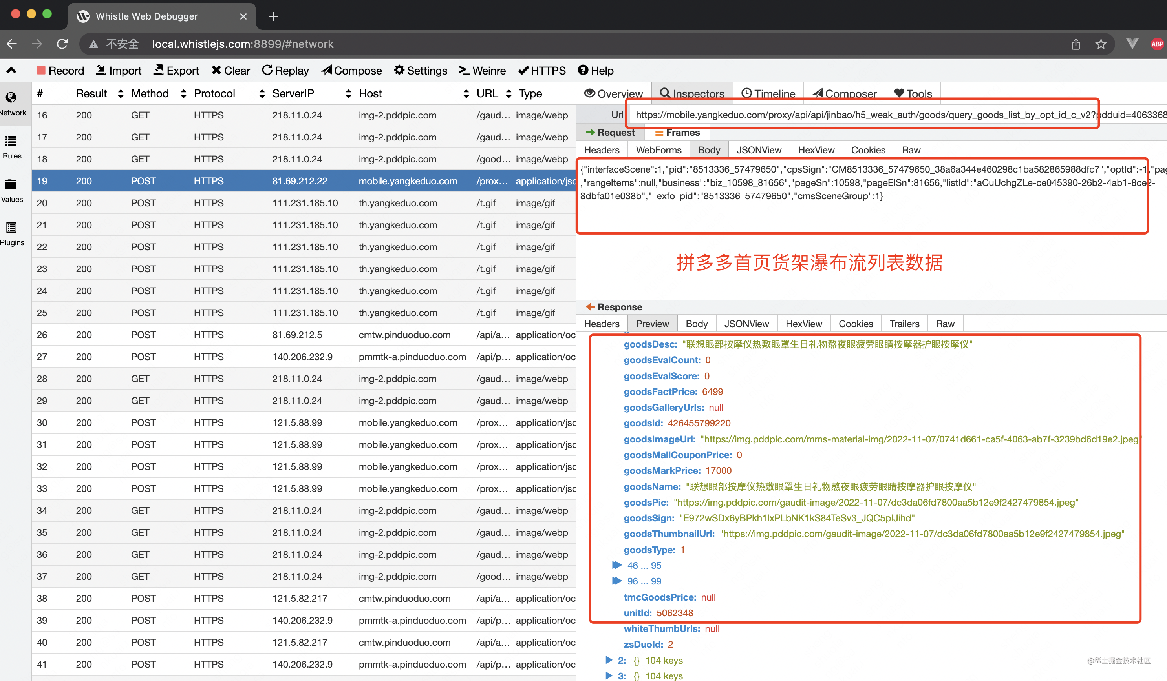The height and width of the screenshot is (681, 1167).
Task: Open the Help menu
Action: click(596, 71)
